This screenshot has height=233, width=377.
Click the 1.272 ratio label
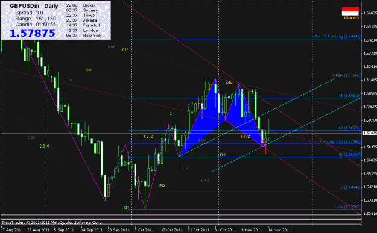click(x=148, y=137)
